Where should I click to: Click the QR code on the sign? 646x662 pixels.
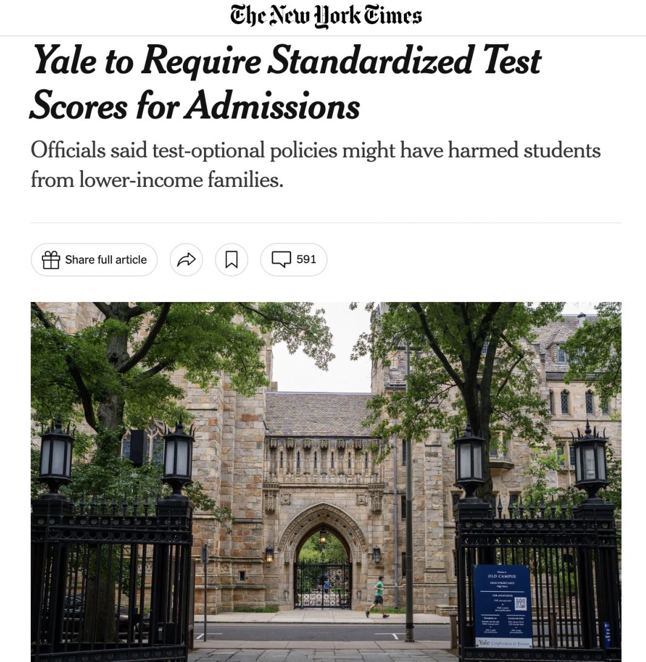pyautogui.click(x=521, y=604)
